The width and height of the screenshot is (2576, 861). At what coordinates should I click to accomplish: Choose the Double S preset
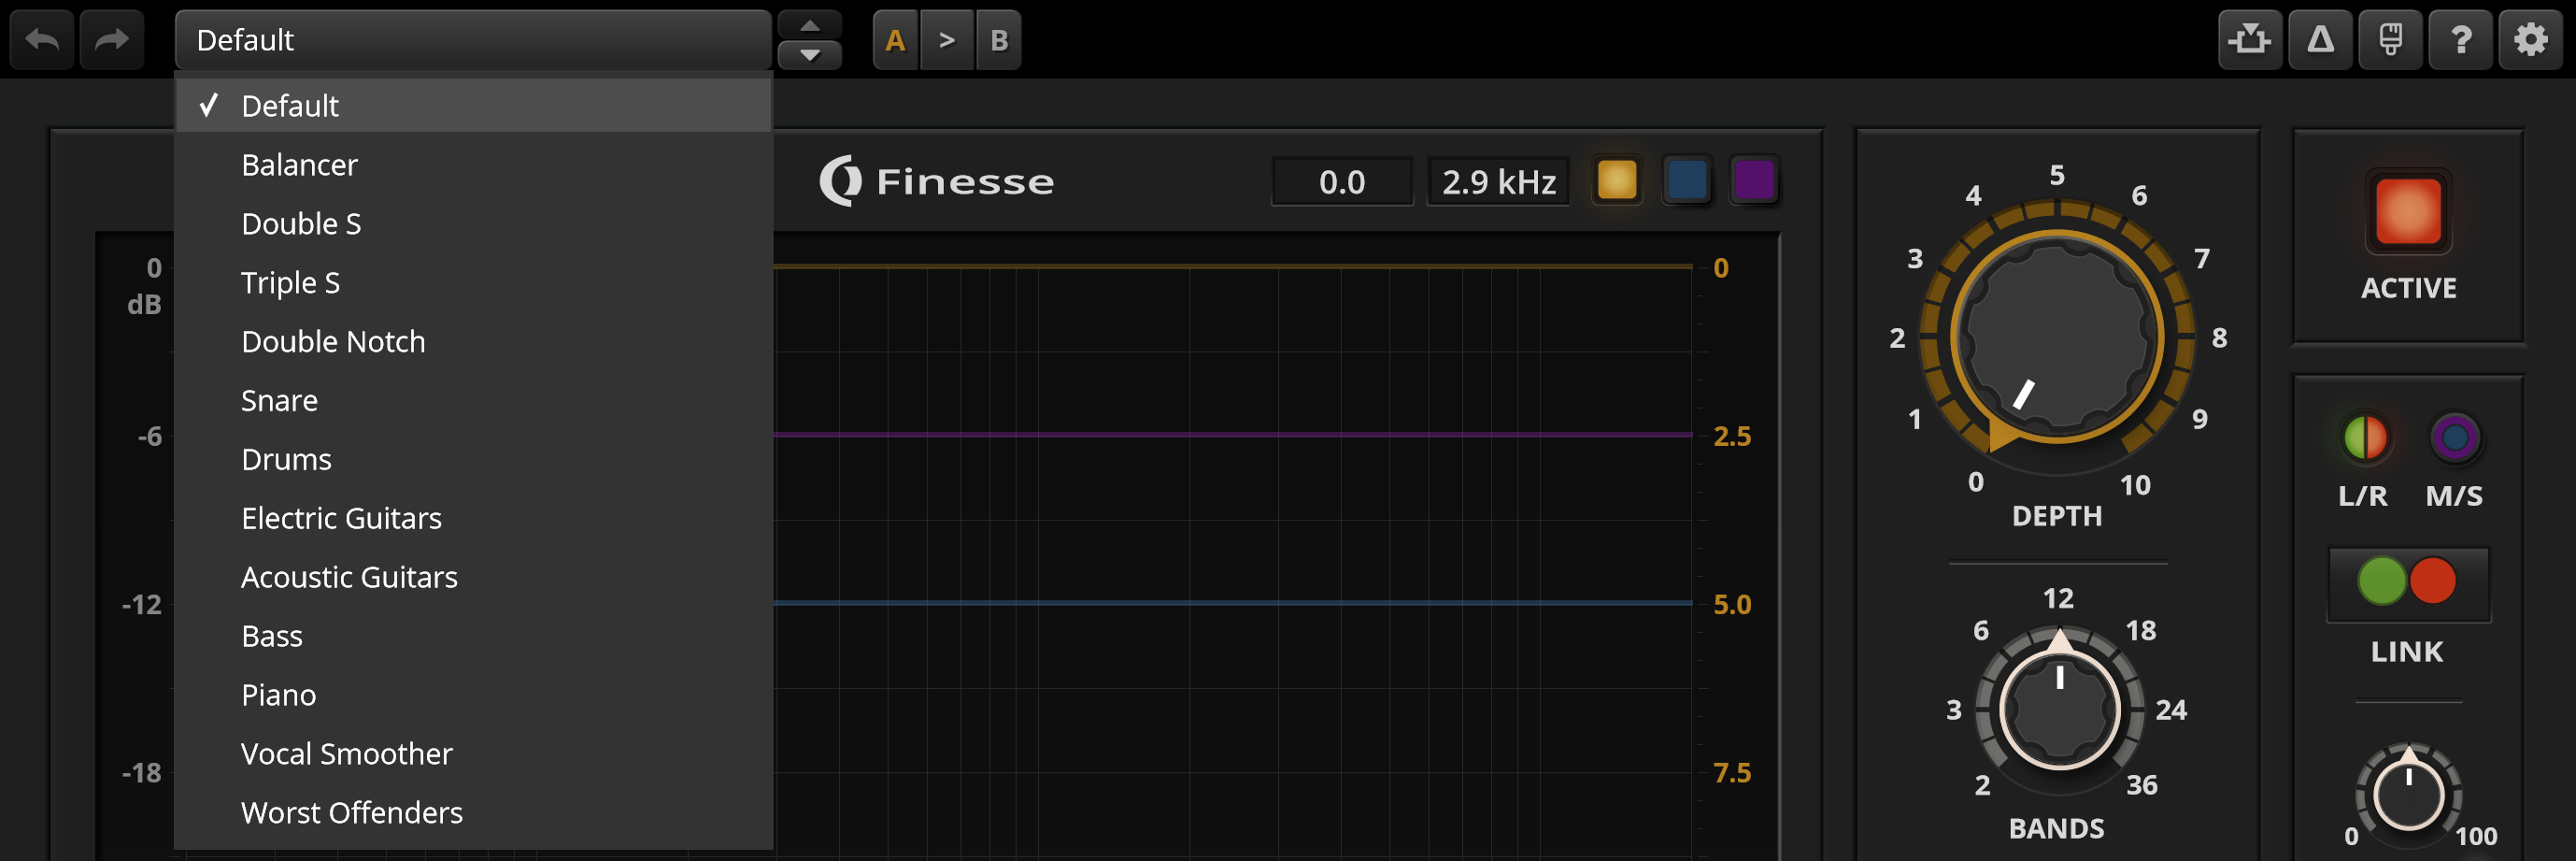(474, 224)
